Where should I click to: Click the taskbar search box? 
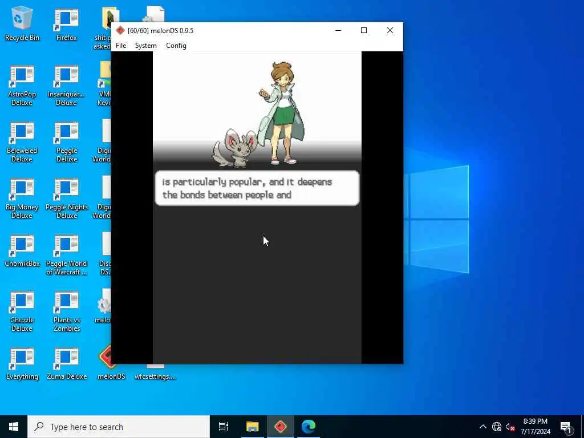[x=119, y=427]
